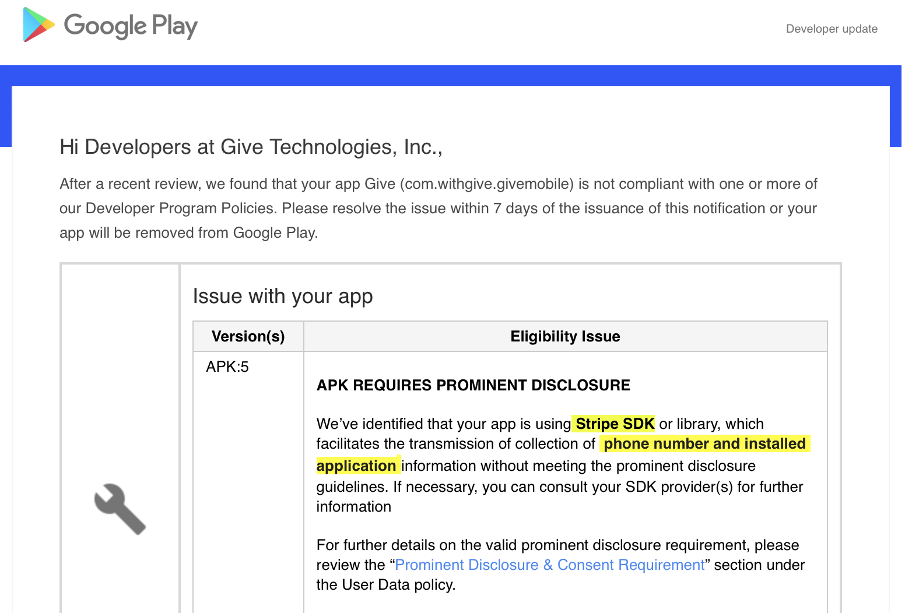Image resolution: width=905 pixels, height=613 pixels.
Task: Click the com.withgive.givemobile app package text
Action: click(x=487, y=184)
